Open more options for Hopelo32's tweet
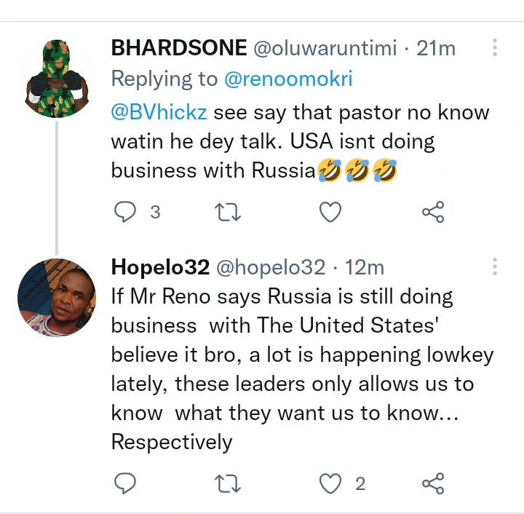The width and height of the screenshot is (524, 514). (x=495, y=266)
